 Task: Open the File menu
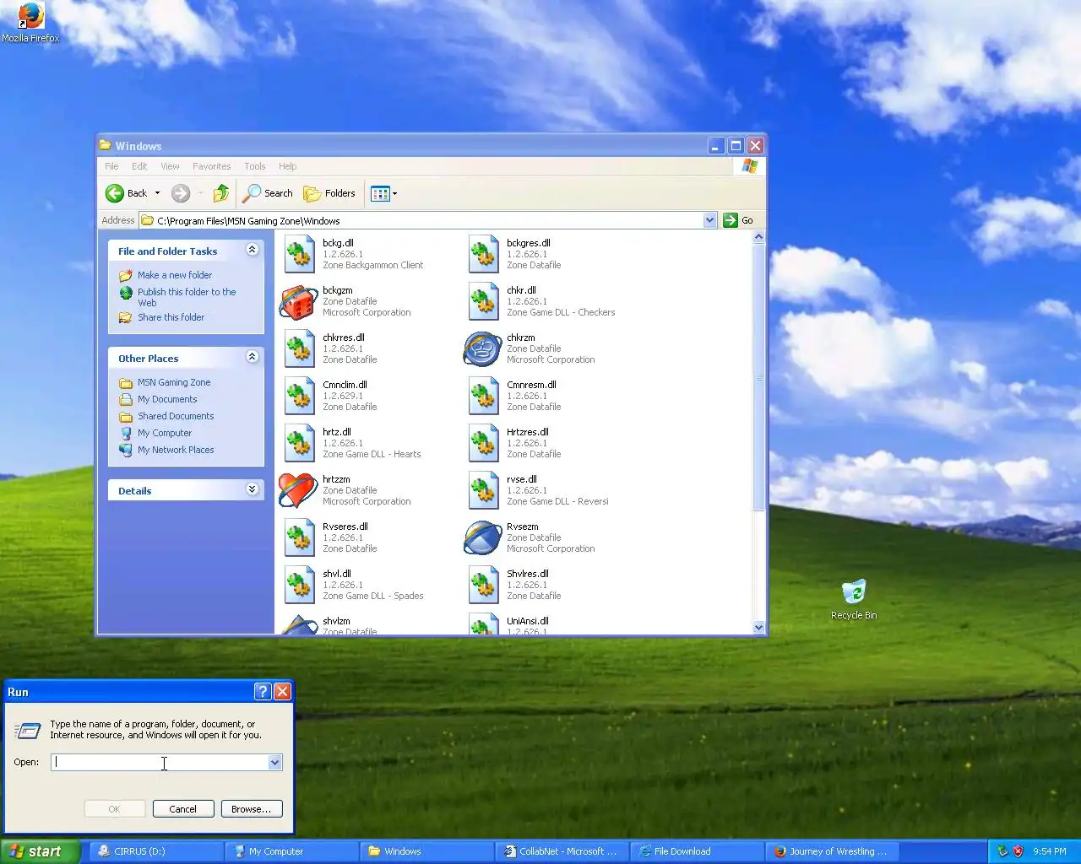pos(111,166)
